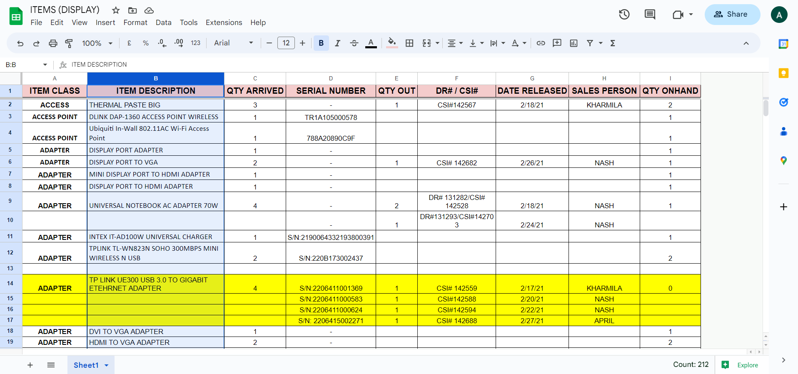Apply percent format icon
Screen dimensions: 798x374
[146, 43]
